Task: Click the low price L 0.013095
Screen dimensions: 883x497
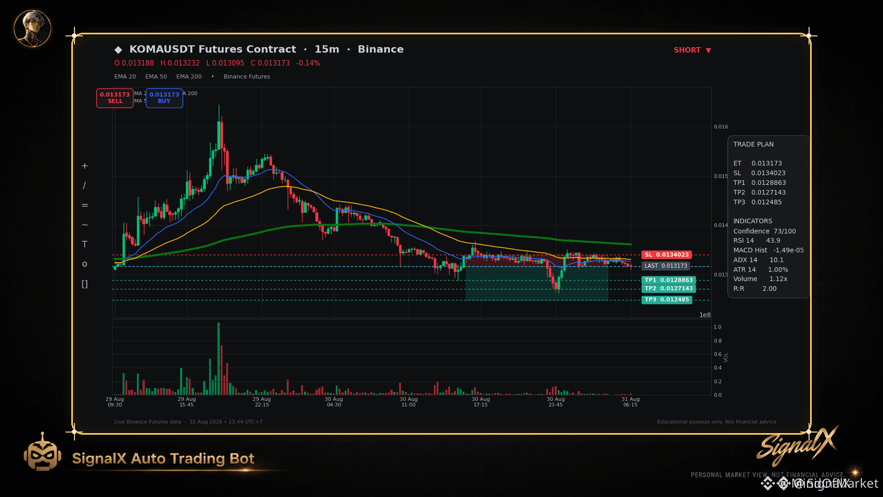Action: point(225,63)
